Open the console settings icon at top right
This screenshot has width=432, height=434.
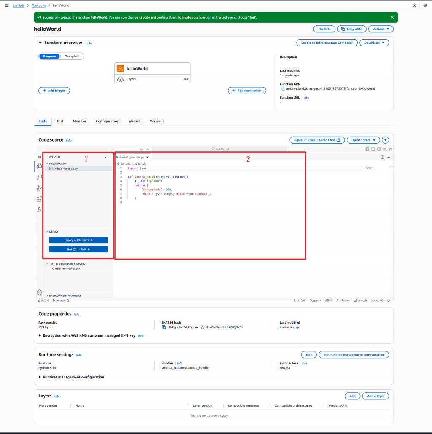coord(425,5)
